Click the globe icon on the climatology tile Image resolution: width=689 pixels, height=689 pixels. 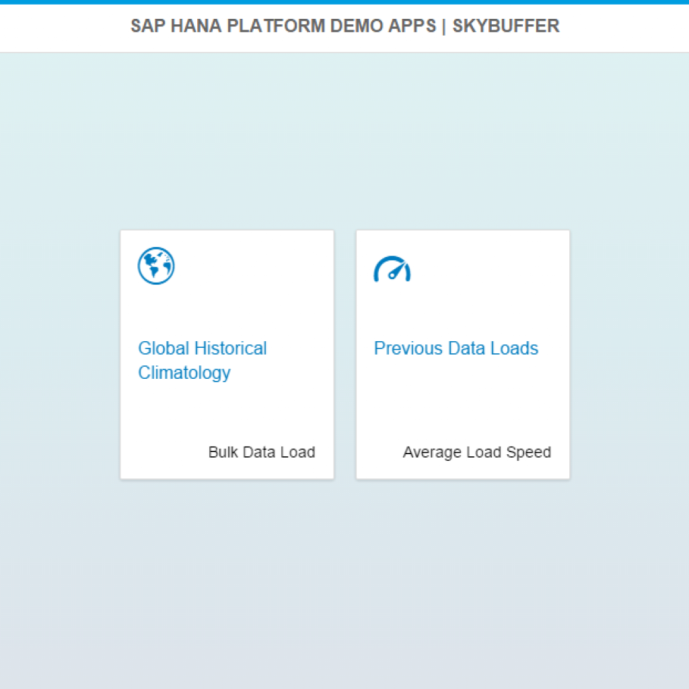tap(156, 266)
